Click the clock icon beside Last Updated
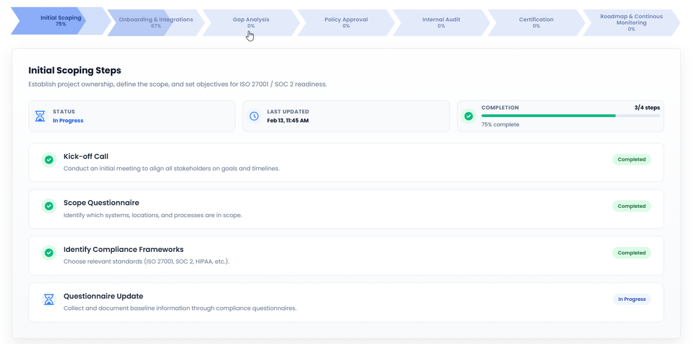The height and width of the screenshot is (344, 693). (254, 116)
